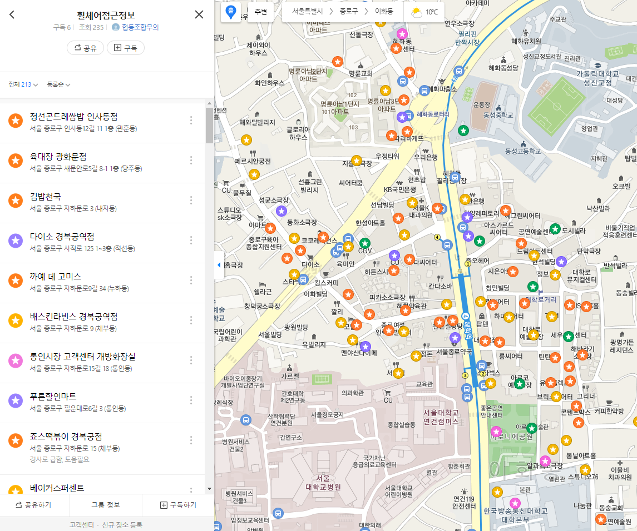Click the blue 출발 pin icon on map toolbar
Image resolution: width=637 pixels, height=531 pixels.
pyautogui.click(x=231, y=12)
